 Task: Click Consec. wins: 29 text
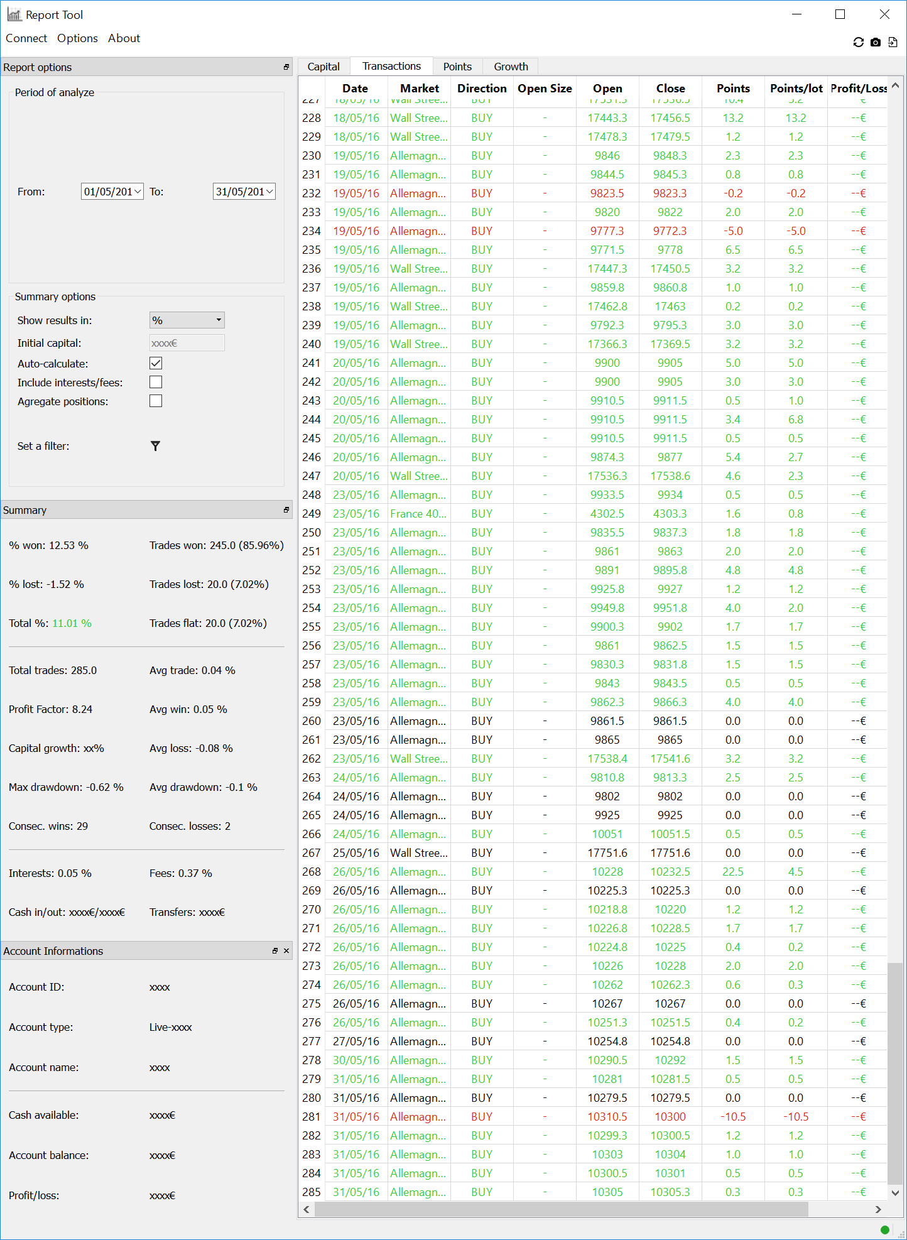[x=48, y=826]
